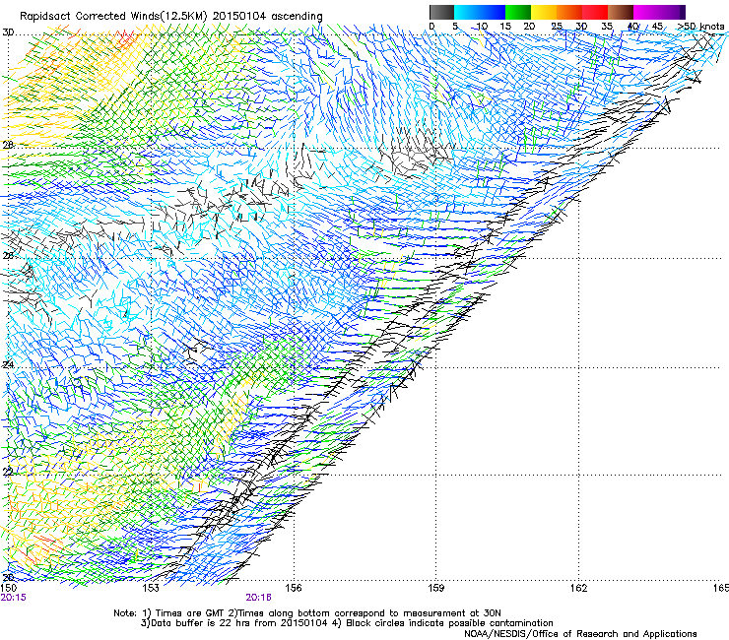Viewport: 729px width, 640px height.
Task: Click the longitude label '156'
Action: click(x=294, y=588)
